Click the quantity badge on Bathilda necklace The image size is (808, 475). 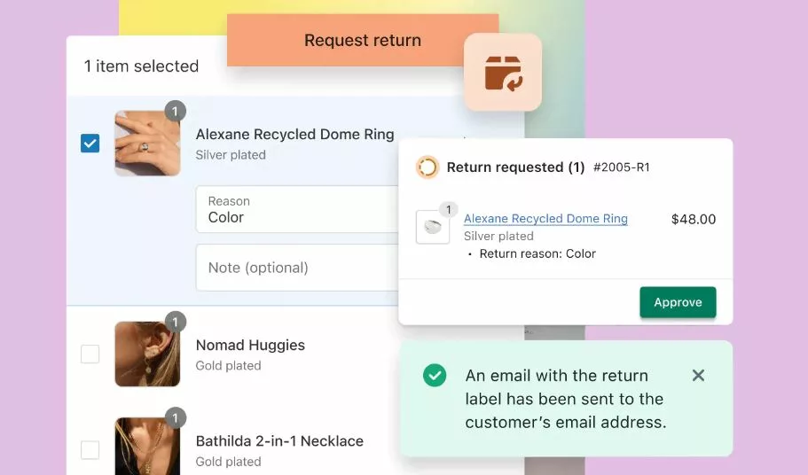(x=176, y=418)
